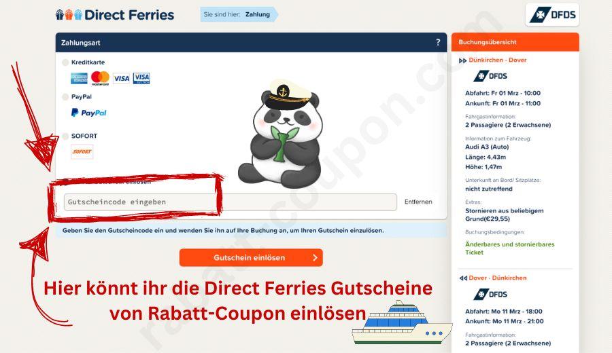The width and height of the screenshot is (612, 353).
Task: Click the blue Visa Electron icon
Action: coord(141,78)
